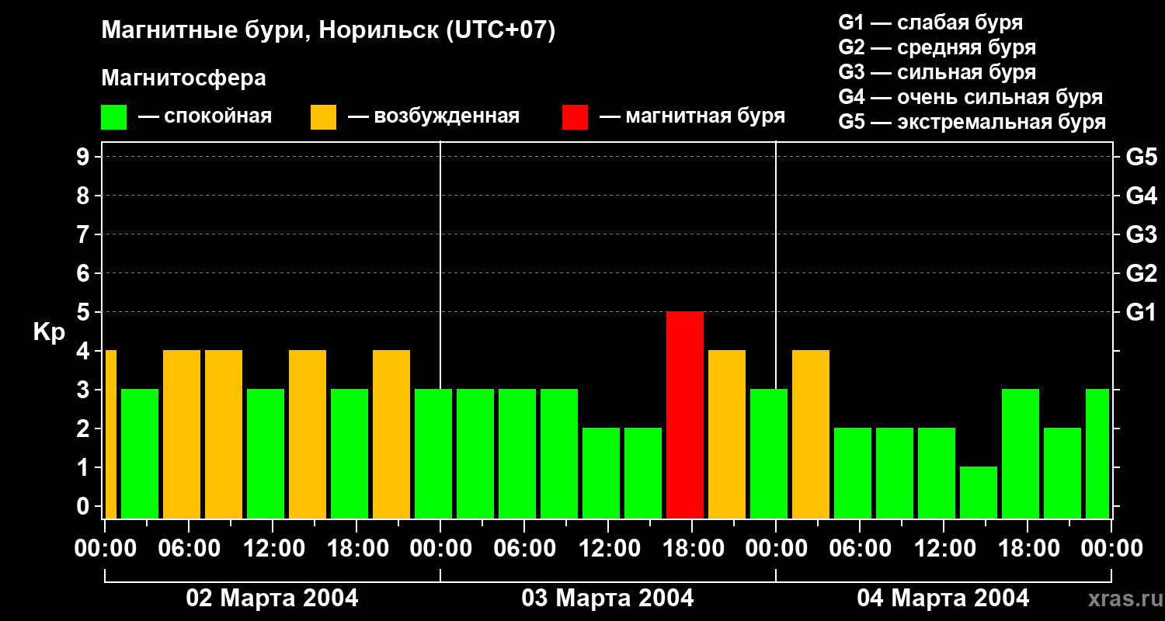Click the G1 label on the right axis
The image size is (1165, 621).
pyautogui.click(x=1141, y=312)
